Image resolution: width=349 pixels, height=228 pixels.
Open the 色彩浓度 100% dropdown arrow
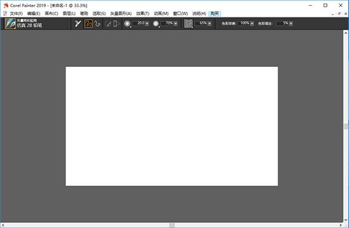click(x=252, y=23)
